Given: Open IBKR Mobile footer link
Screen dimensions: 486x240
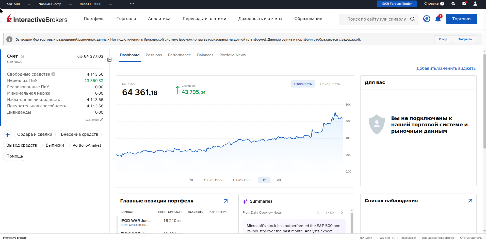Looking at the screenshot, I should pos(408,238).
